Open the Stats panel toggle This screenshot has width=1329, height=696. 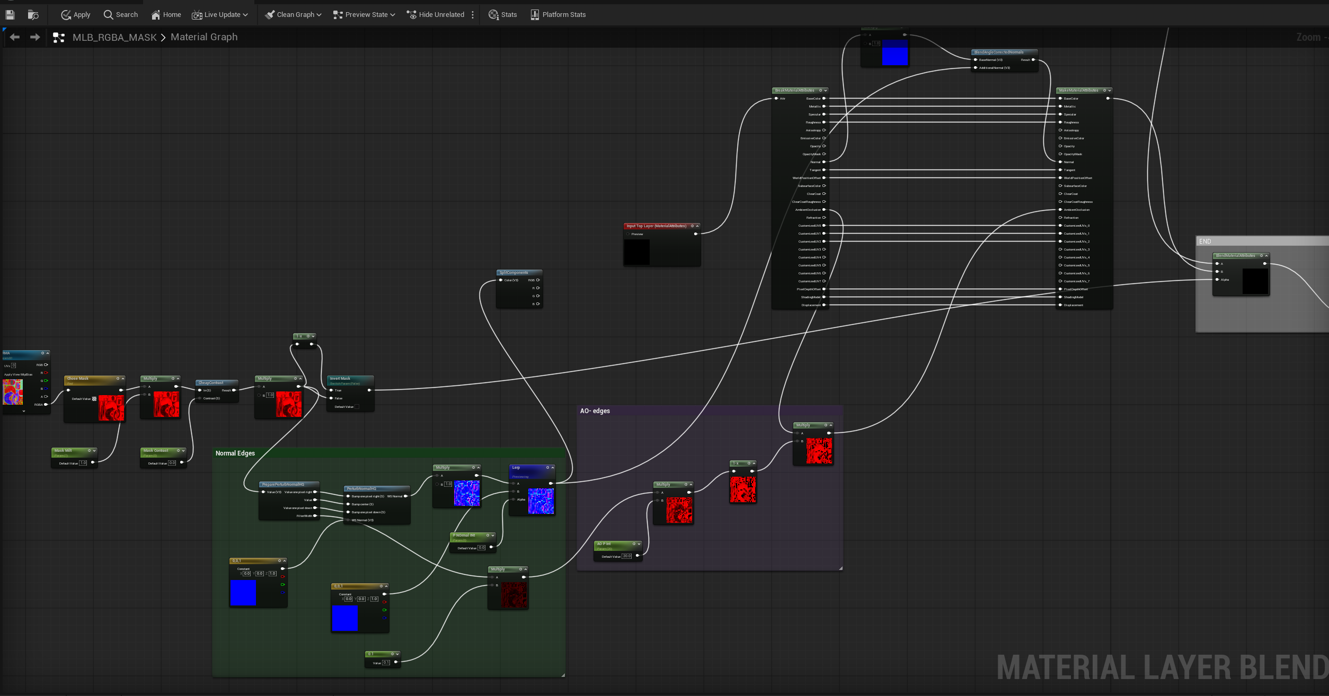click(x=502, y=15)
